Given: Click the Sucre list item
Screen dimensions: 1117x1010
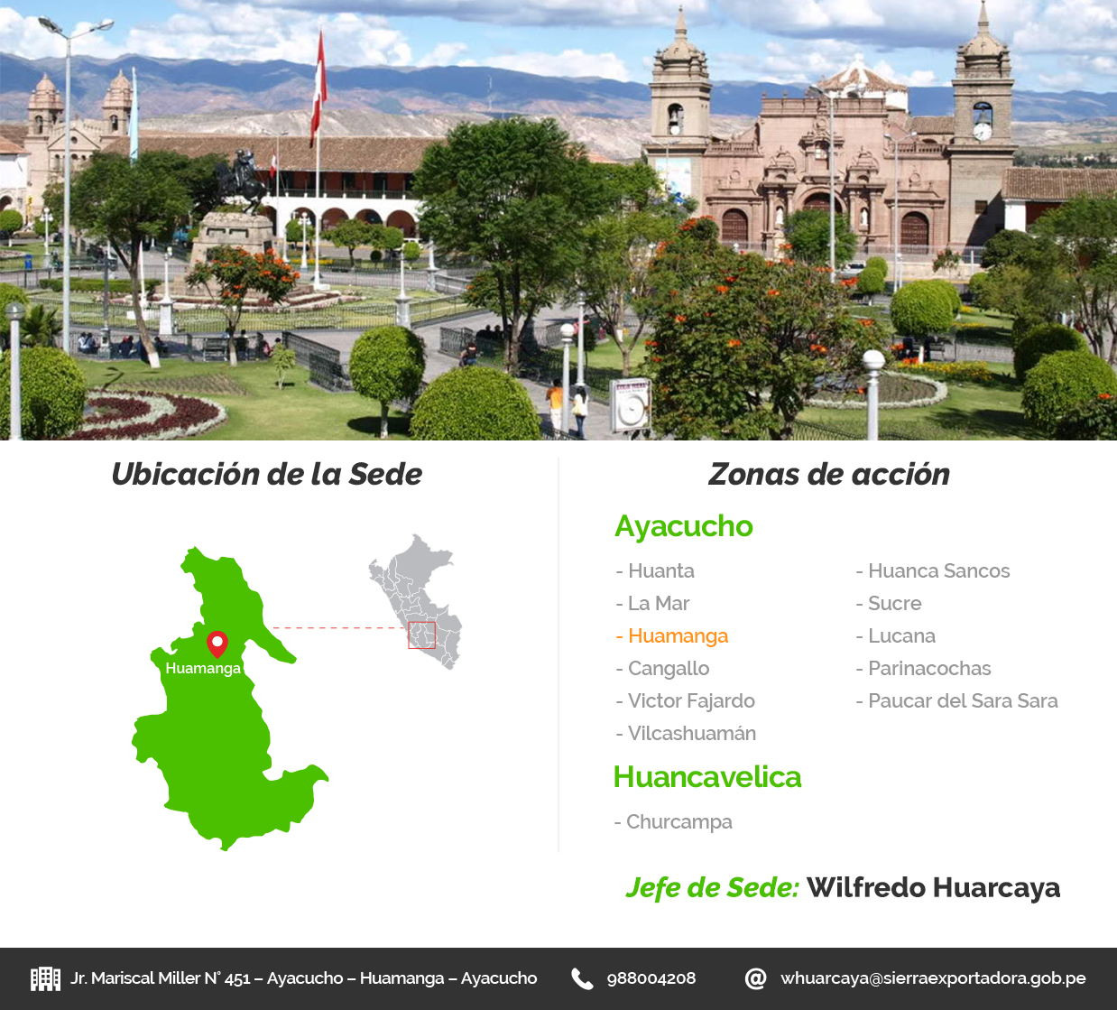Looking at the screenshot, I should [889, 604].
